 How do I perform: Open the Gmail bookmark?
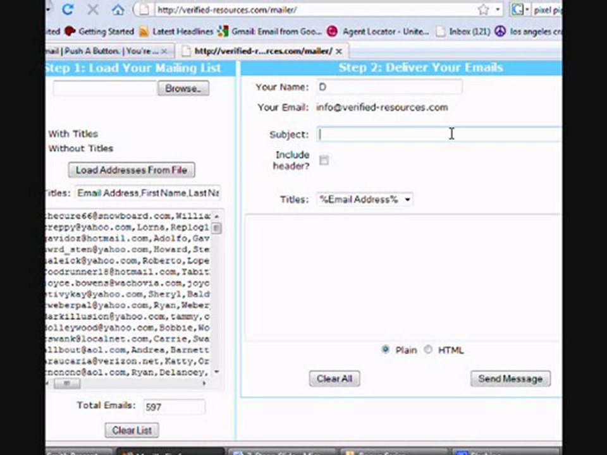pyautogui.click(x=269, y=32)
